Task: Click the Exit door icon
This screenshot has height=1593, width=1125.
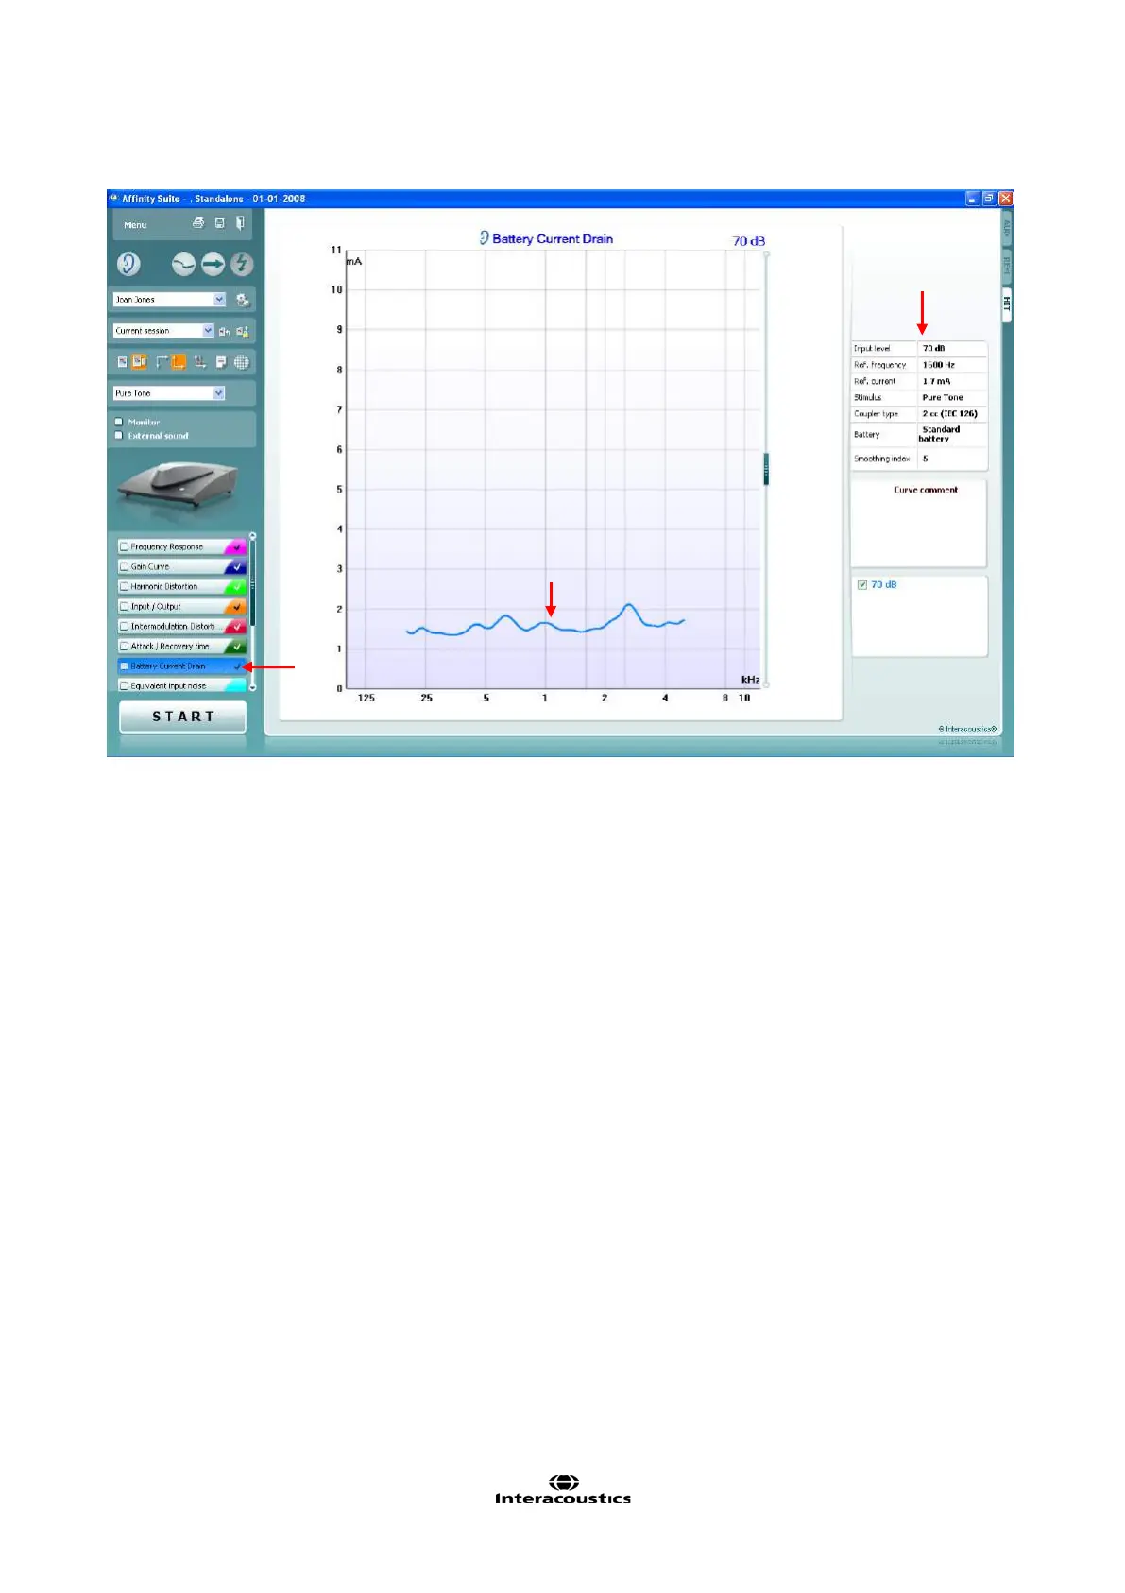Action: tap(240, 223)
